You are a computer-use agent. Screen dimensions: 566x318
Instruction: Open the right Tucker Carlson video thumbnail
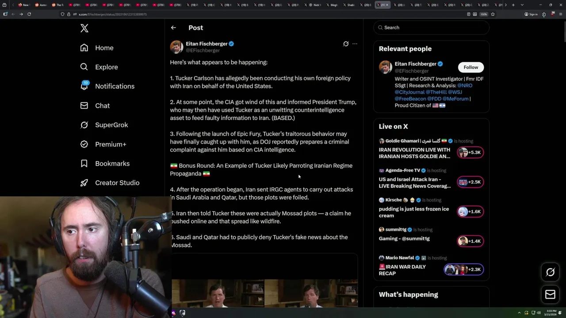pos(311,293)
